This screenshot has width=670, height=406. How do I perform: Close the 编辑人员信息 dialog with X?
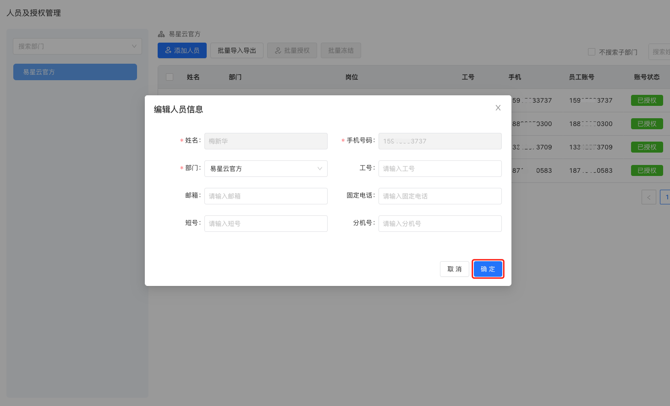pos(498,108)
